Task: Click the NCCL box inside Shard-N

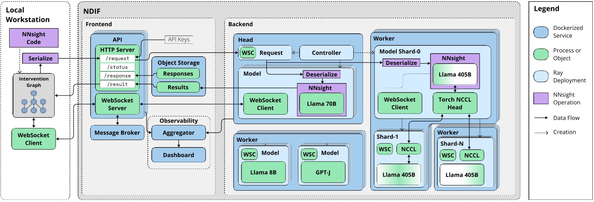Action: pos(471,155)
